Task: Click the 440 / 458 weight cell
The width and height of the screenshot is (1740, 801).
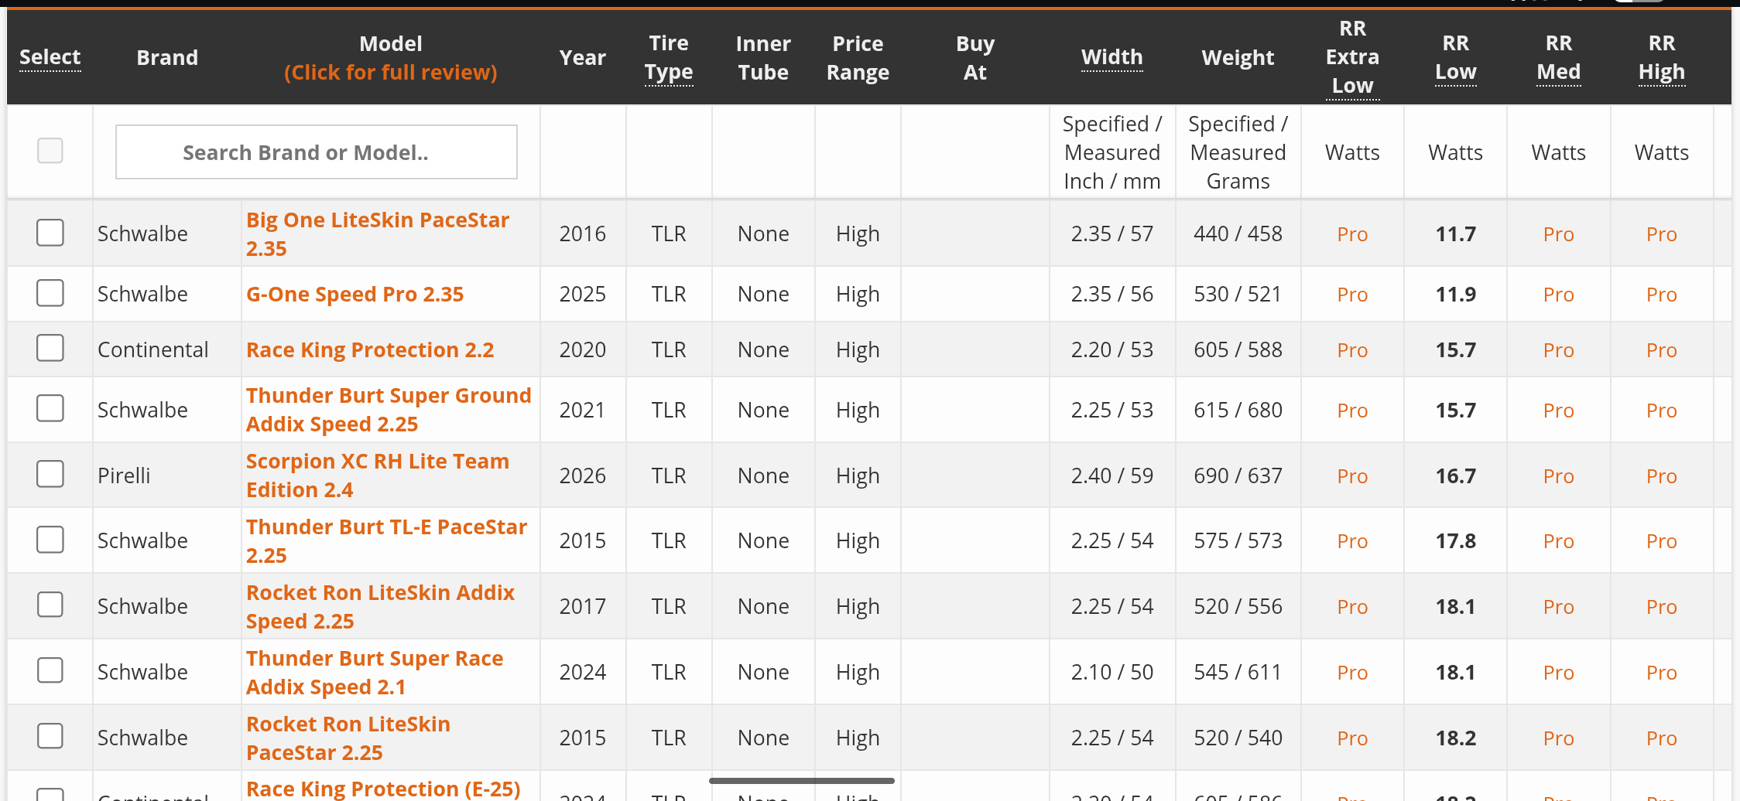Action: coord(1238,234)
